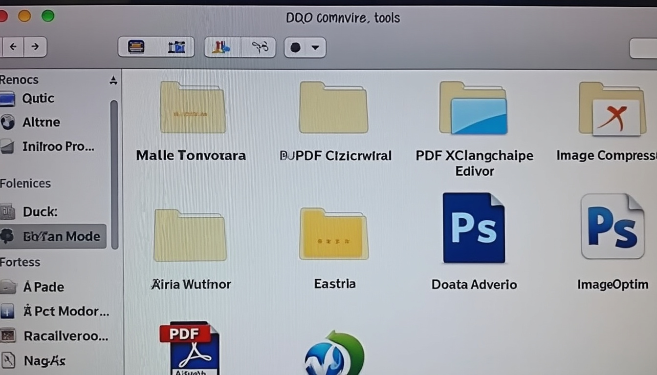Open the Image Compress folder icon
Image resolution: width=657 pixels, height=375 pixels.
pos(612,108)
